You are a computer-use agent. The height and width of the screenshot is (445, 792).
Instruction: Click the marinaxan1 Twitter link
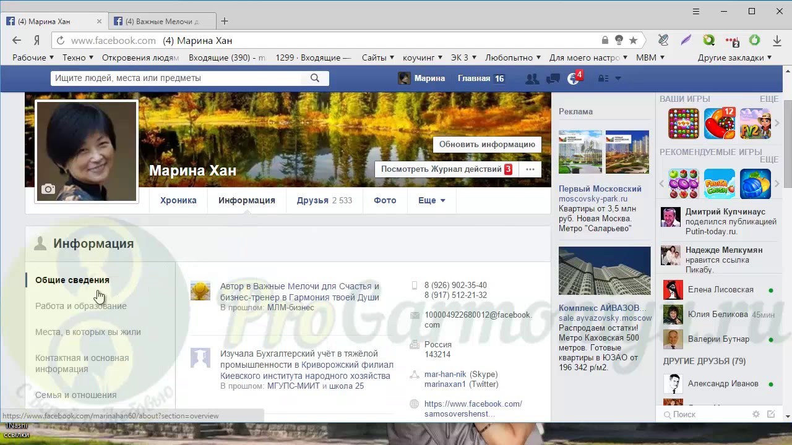[x=445, y=384]
